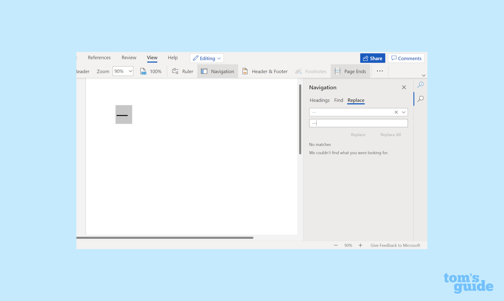Viewport: 504px width, 301px height.
Task: Expand the search field dropdown arrow
Action: [403, 111]
